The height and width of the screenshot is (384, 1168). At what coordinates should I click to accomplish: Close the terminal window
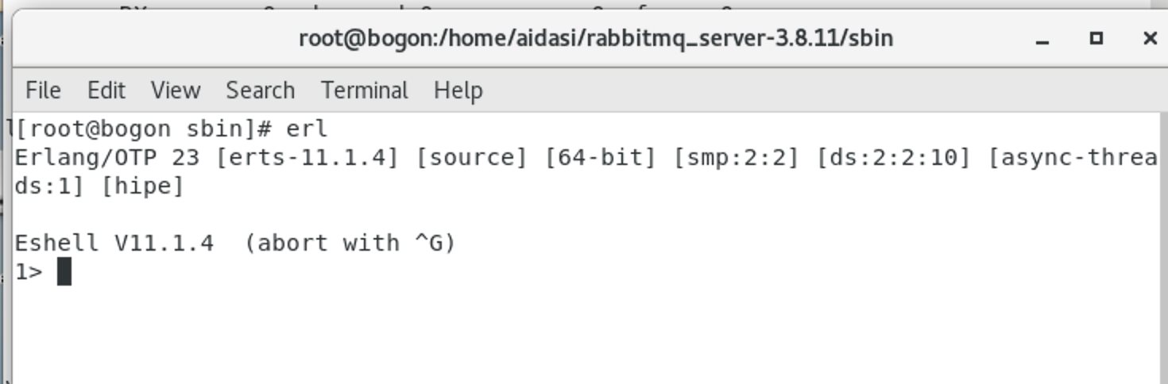[1149, 37]
